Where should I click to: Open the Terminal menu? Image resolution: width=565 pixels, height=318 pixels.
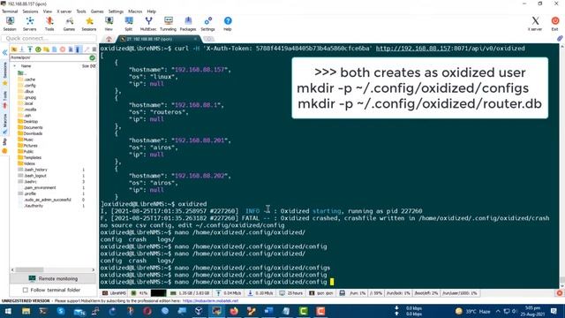(10, 11)
